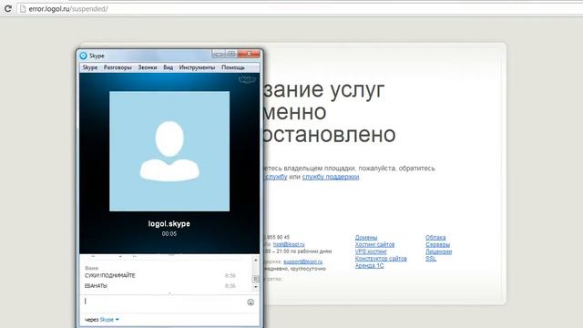Reload the page with the browser refresh icon

point(8,8)
